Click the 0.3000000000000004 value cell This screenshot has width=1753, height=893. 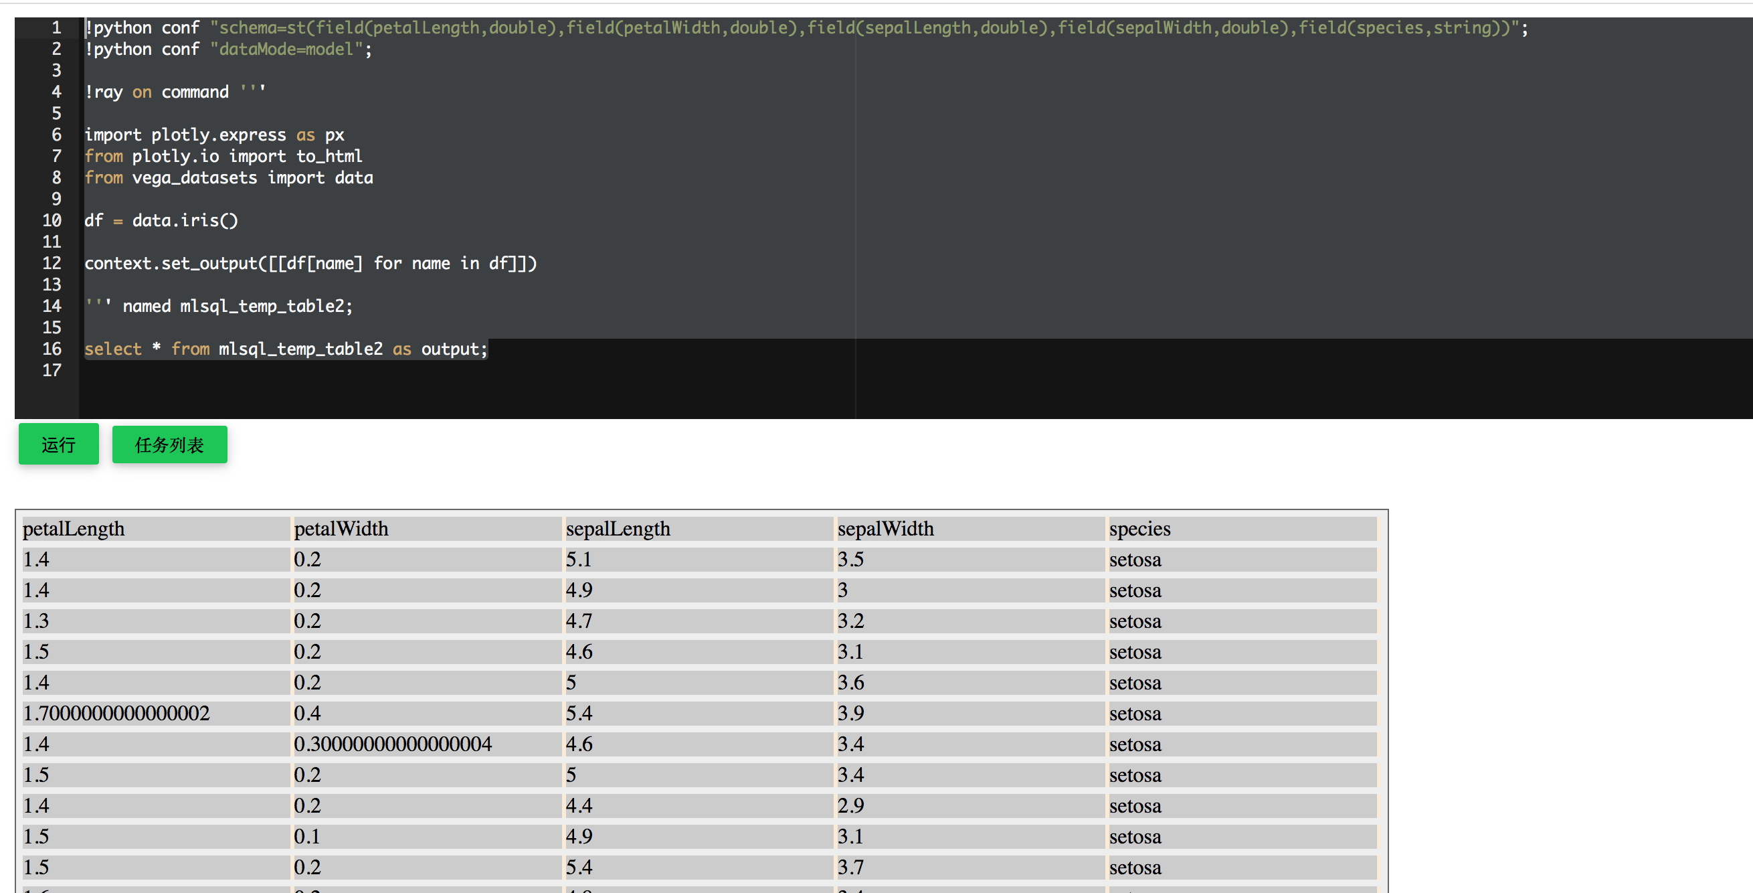tap(393, 743)
